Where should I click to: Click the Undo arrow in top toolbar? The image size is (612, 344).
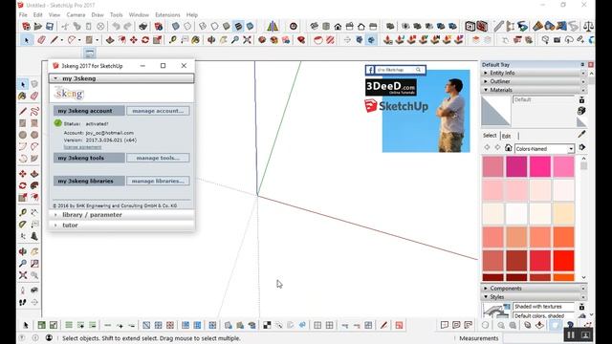pyautogui.click(x=116, y=27)
